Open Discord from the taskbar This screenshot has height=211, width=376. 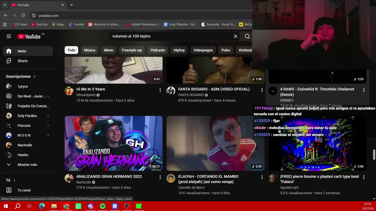(90, 206)
